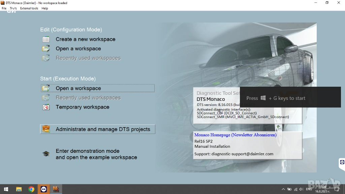Expand hidden system tray icons
Viewport: 345px width, 194px height.
283,189
